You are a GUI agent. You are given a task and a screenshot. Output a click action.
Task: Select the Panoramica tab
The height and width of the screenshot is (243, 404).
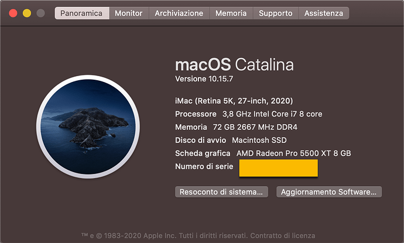[82, 13]
